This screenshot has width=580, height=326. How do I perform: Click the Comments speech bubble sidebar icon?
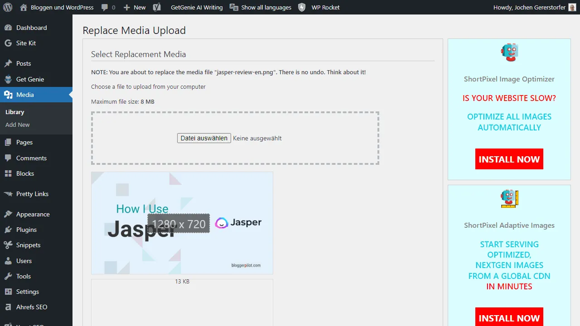point(8,158)
